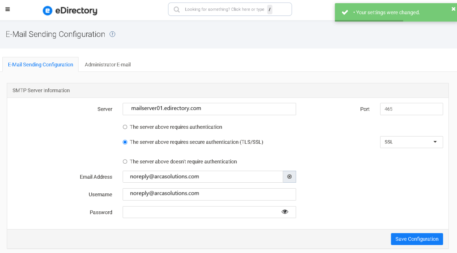The height and width of the screenshot is (253, 457).
Task: Click the checkmark in the success notification
Action: [345, 12]
